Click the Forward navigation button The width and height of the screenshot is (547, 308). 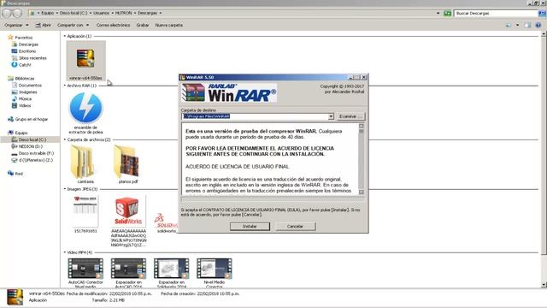(x=17, y=14)
